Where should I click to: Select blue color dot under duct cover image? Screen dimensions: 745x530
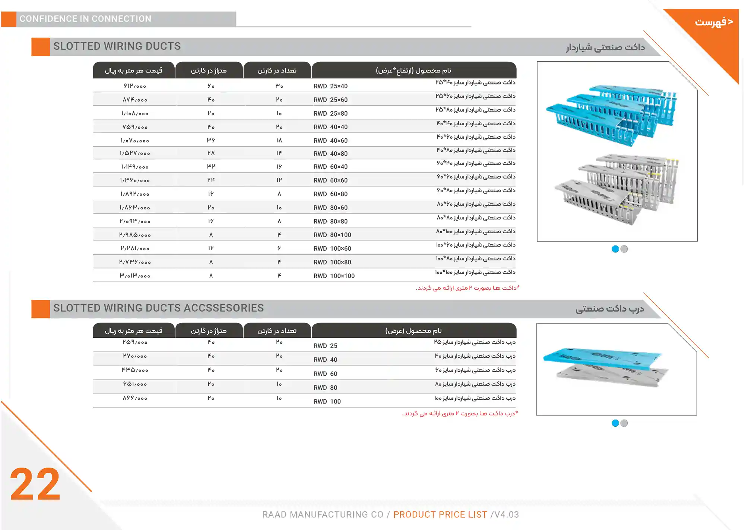point(615,423)
